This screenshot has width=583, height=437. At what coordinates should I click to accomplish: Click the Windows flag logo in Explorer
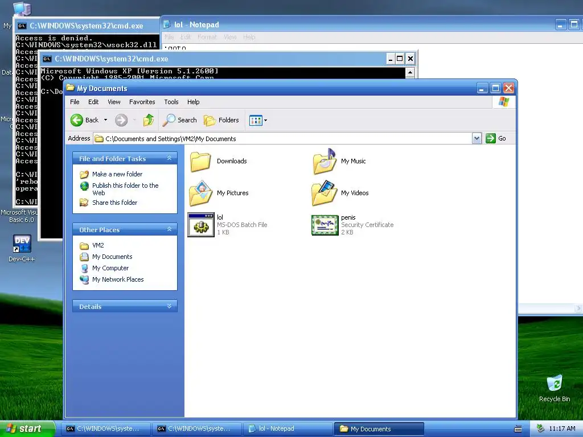(x=504, y=102)
